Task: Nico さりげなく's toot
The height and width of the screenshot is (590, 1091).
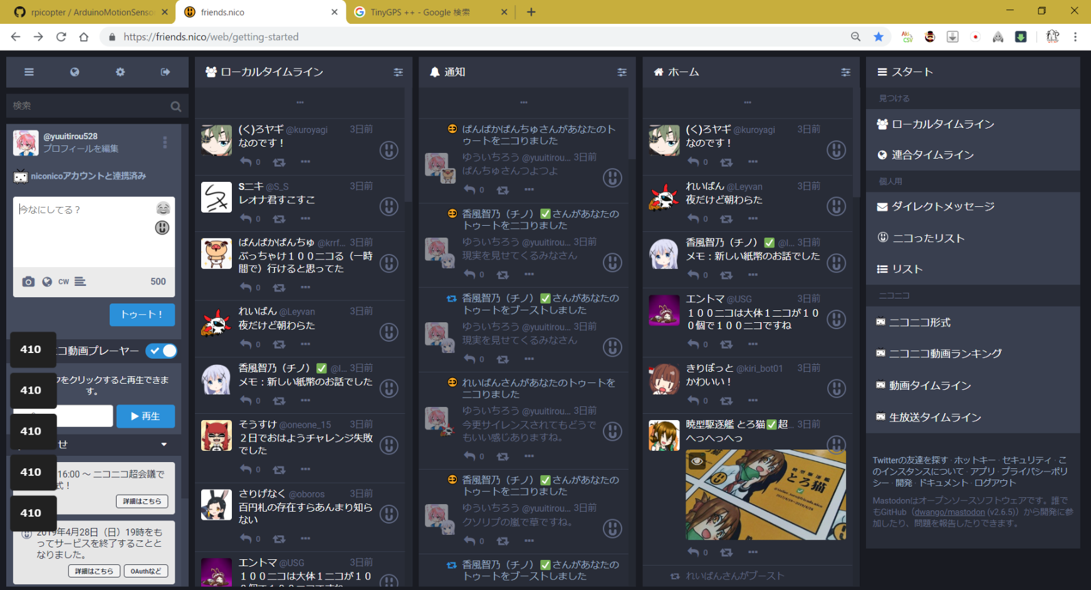Action: coord(389,514)
